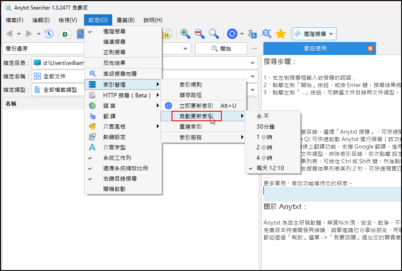
Task: Click the Excel export toolbar icon
Action: click(67, 34)
